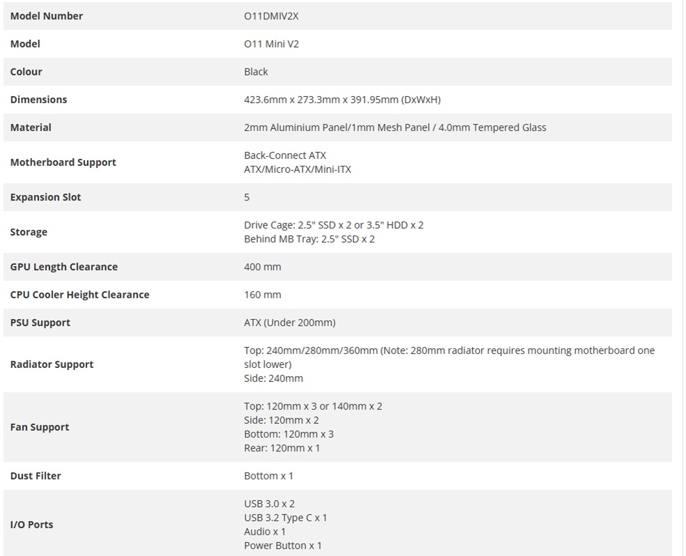Click the Back-Connect ATX text
Viewport: 686px width, 556px height.
pos(284,155)
